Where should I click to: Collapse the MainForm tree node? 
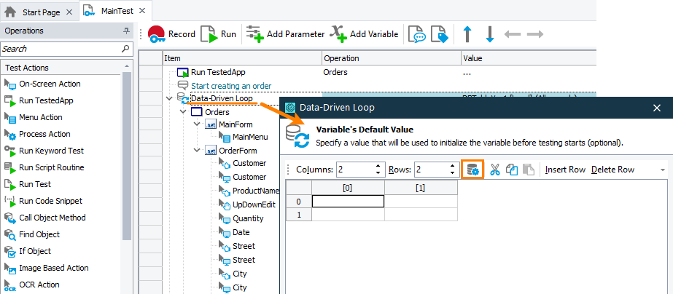pos(197,124)
